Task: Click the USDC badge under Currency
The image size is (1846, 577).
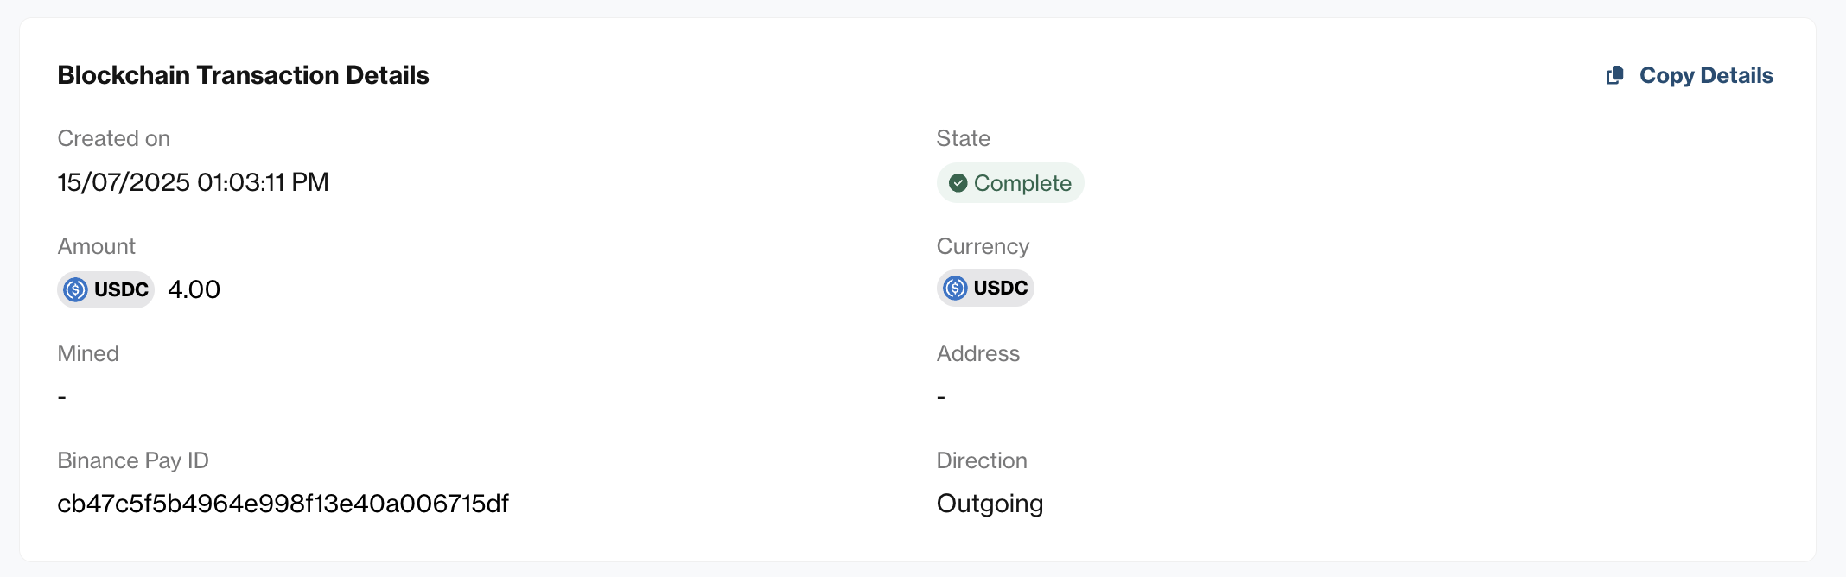Action: pyautogui.click(x=985, y=288)
